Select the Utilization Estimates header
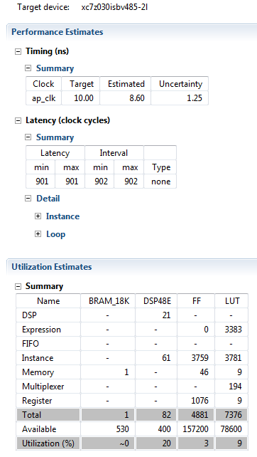257x457 pixels. (52, 267)
